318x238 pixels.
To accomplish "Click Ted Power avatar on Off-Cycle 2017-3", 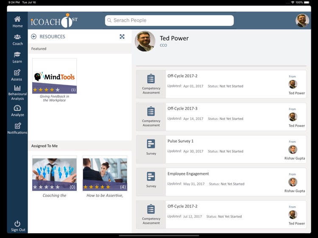I will coord(293,117).
